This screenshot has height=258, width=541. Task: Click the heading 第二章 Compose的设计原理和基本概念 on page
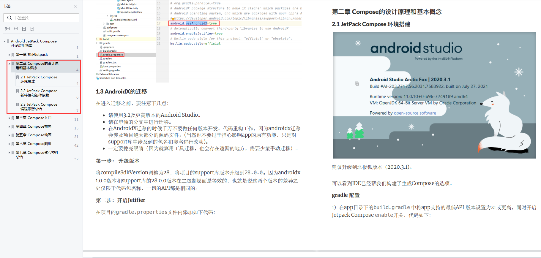point(387,12)
